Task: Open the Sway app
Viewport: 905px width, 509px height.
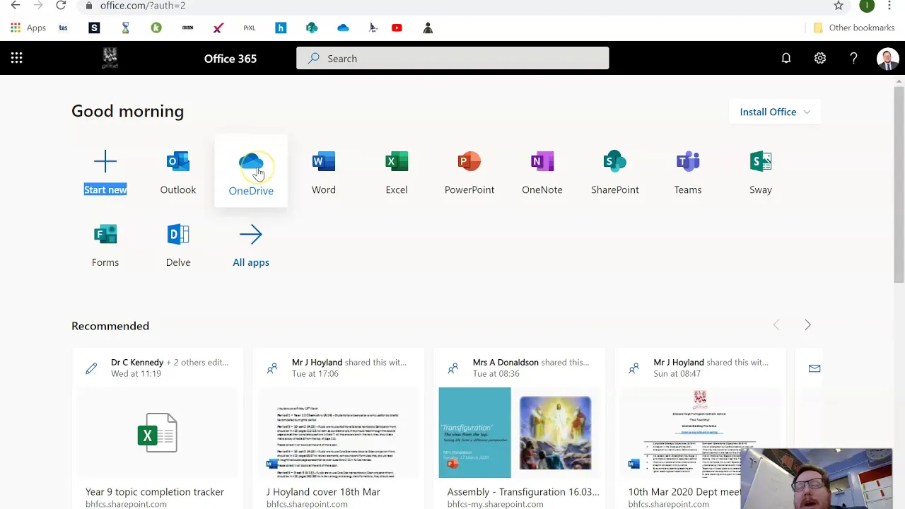Action: click(761, 172)
